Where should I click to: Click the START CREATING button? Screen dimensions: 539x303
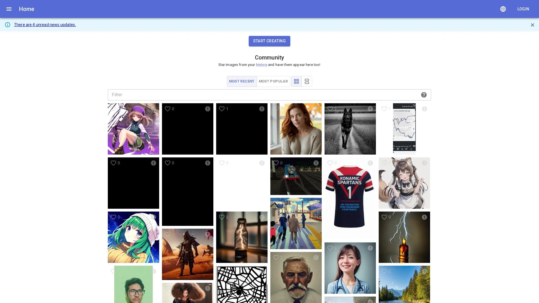coord(269,41)
